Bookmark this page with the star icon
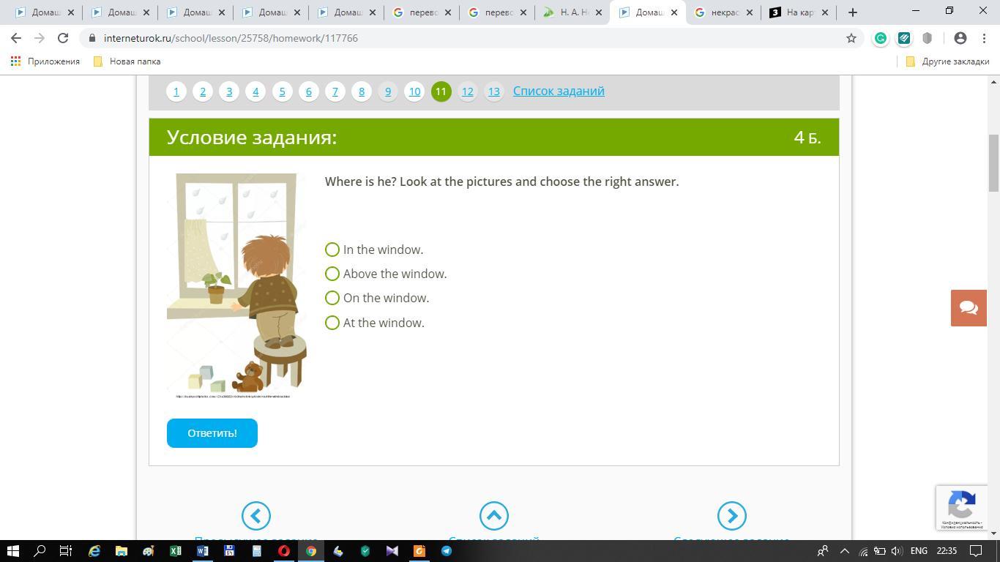 851,38
